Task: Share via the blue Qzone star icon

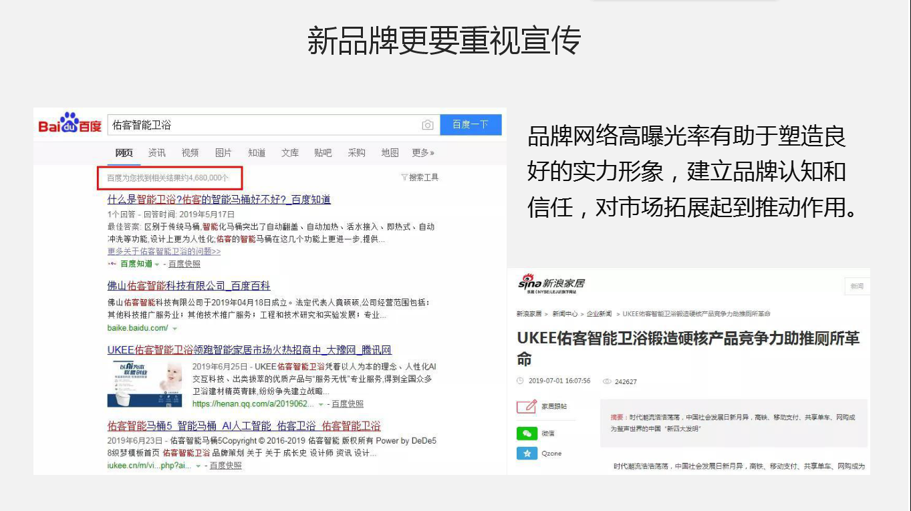Action: (527, 454)
